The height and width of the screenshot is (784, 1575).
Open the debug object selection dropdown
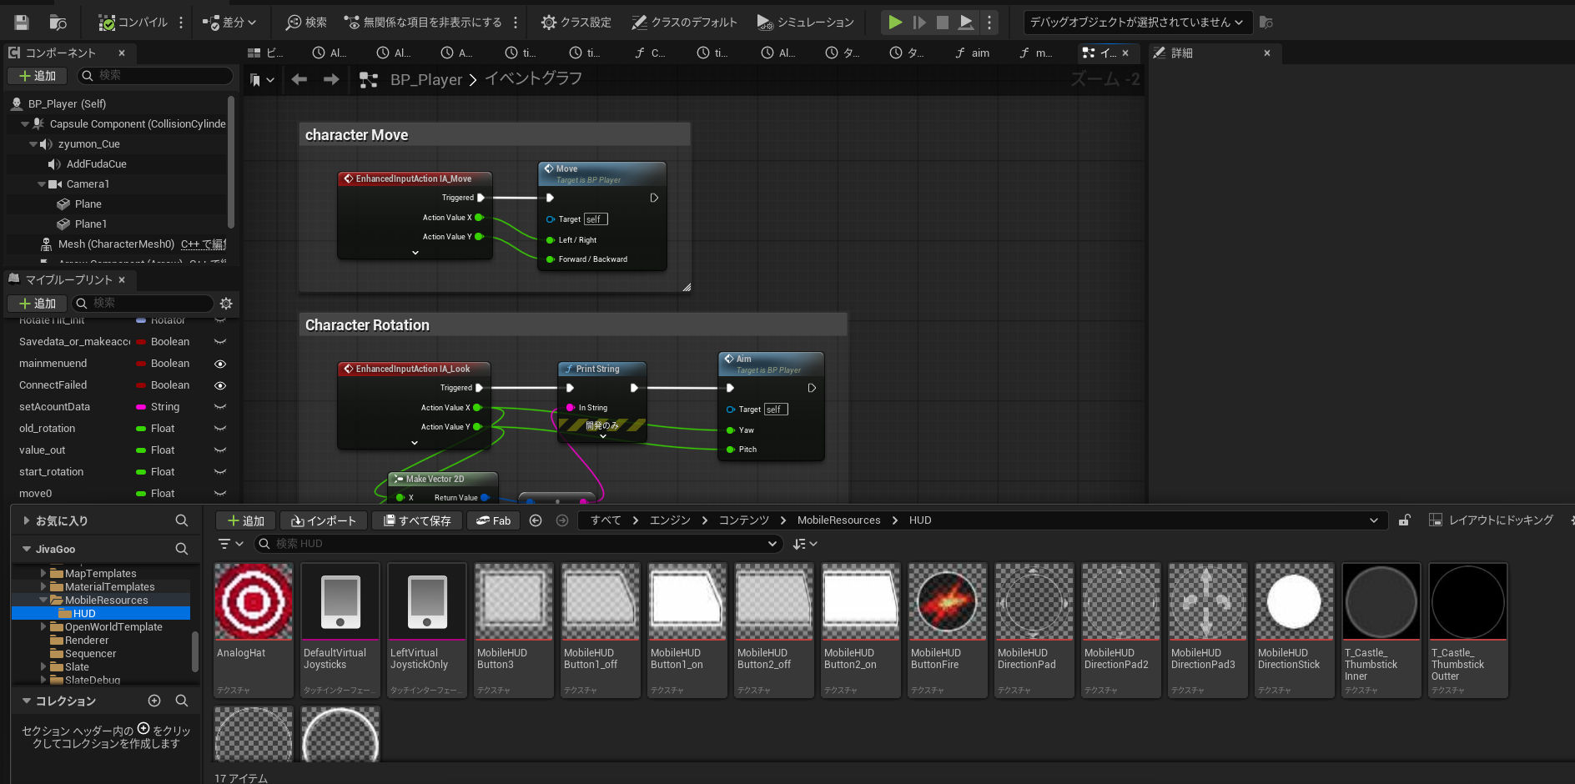point(1135,23)
